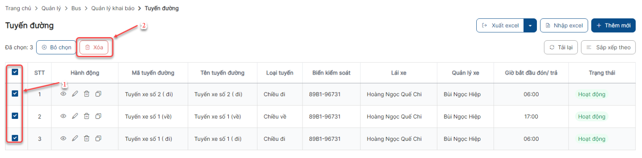Edit row 2 with the pencil icon

(75, 116)
